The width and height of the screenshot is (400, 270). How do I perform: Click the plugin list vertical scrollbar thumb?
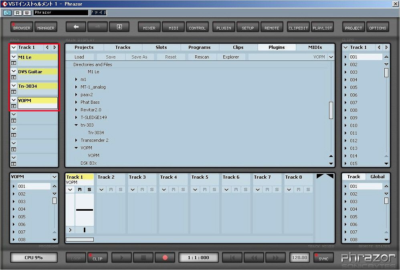331,110
